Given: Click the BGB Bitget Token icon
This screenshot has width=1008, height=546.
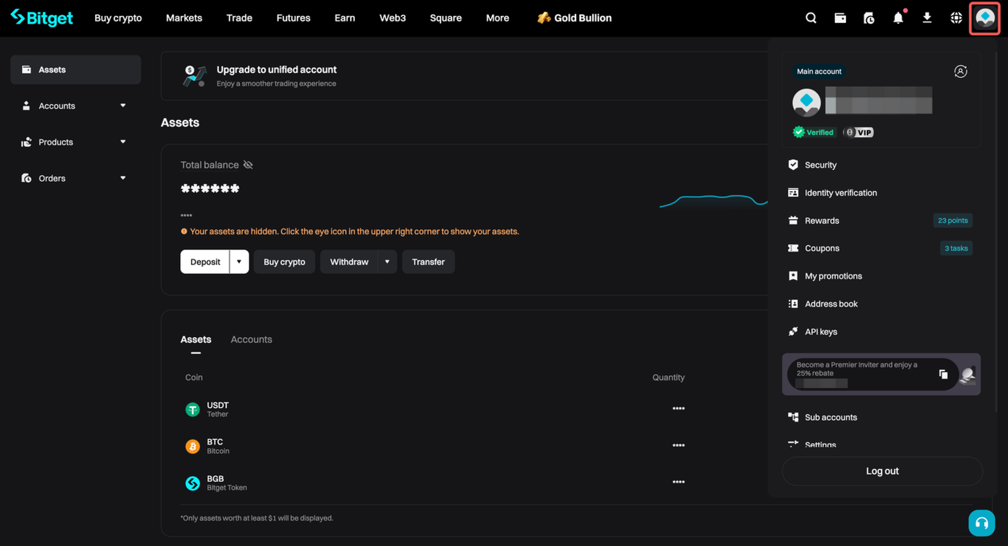Looking at the screenshot, I should pos(192,483).
